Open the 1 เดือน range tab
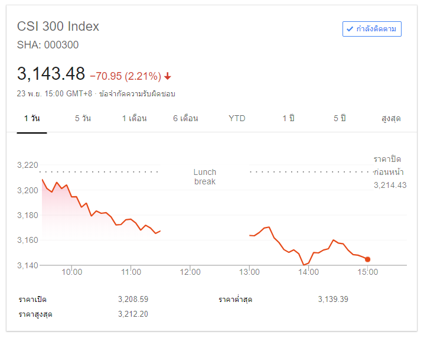 tap(134, 118)
